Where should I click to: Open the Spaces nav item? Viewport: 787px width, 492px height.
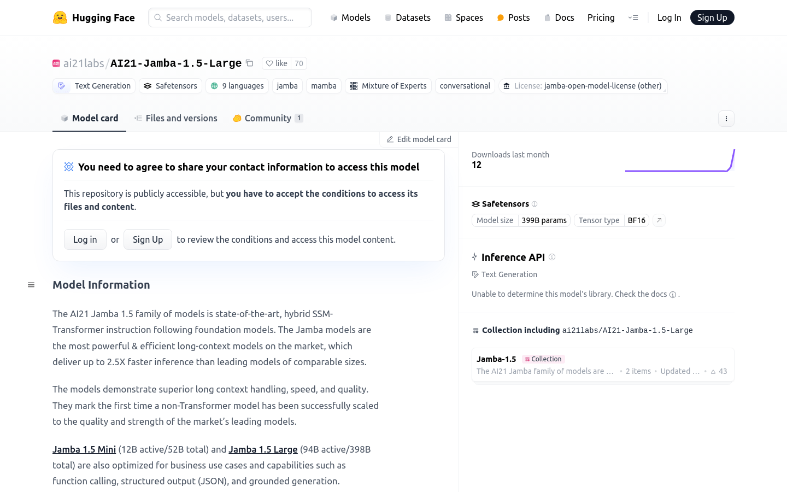pyautogui.click(x=464, y=17)
